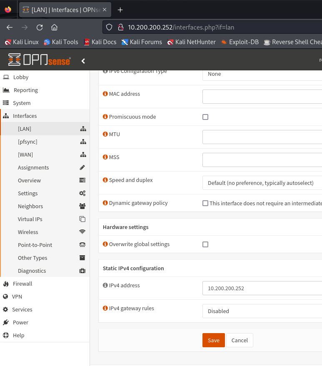Click the browser reload icon

tap(40, 27)
